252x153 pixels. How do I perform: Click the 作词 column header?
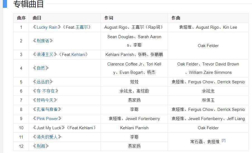pyautogui.click(x=109, y=18)
